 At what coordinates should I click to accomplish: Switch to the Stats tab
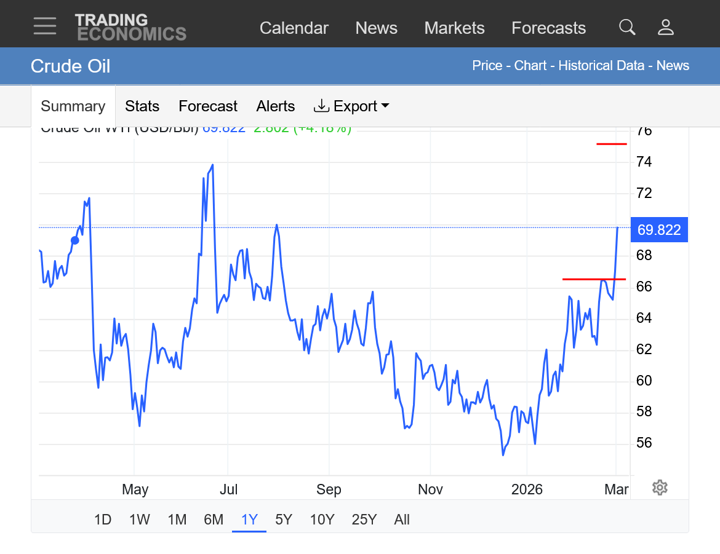tap(142, 106)
